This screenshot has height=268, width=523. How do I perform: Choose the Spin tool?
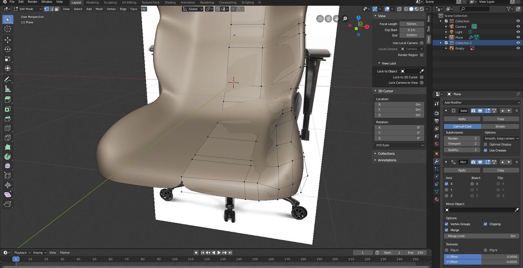pyautogui.click(x=8, y=156)
